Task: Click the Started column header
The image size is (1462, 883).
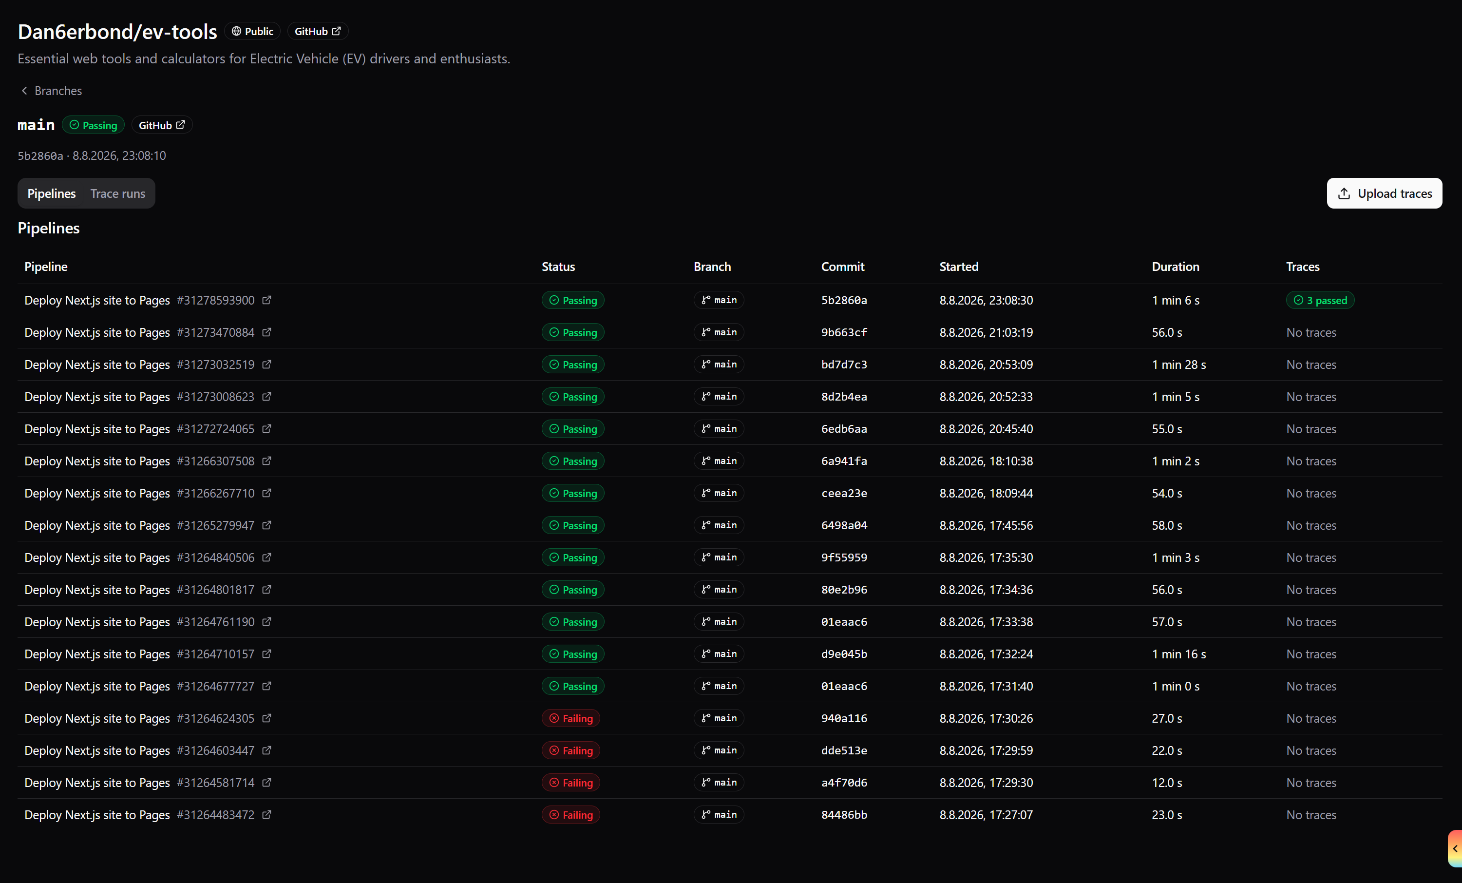Action: coord(958,267)
